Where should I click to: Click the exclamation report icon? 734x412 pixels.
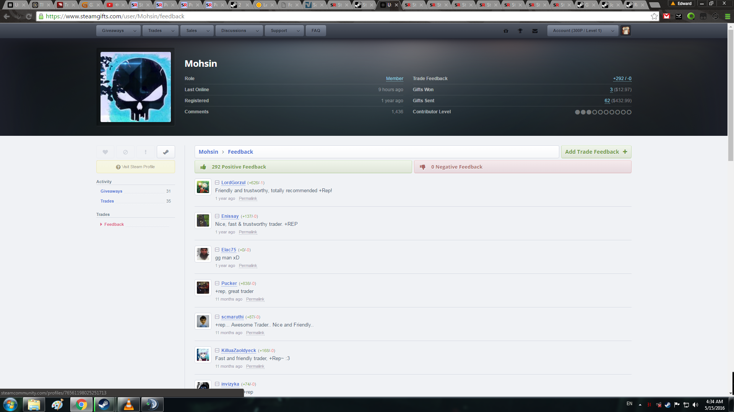click(146, 152)
